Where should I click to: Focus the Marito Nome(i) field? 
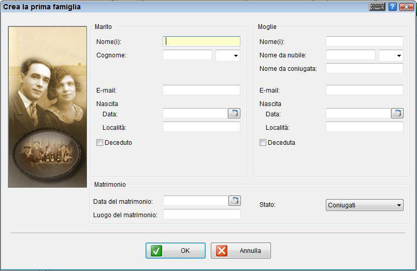click(202, 41)
